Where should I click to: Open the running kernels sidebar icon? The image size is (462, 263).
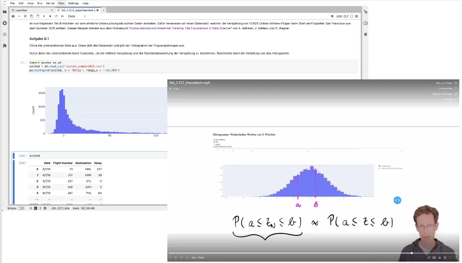click(x=5, y=23)
